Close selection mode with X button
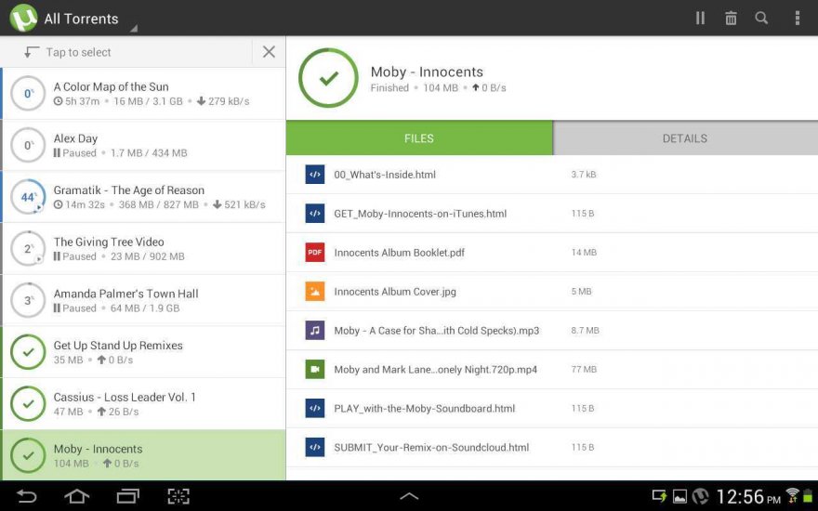 (x=269, y=52)
